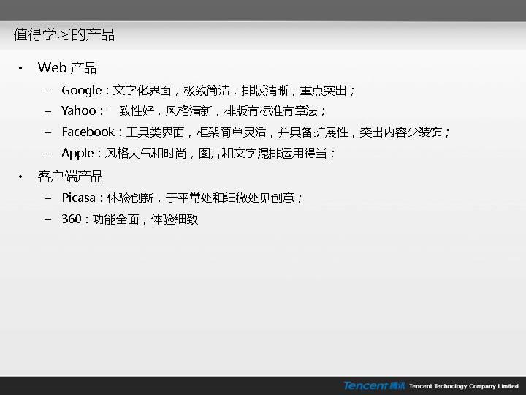Click the dash before the Apple line

pyautogui.click(x=47, y=154)
